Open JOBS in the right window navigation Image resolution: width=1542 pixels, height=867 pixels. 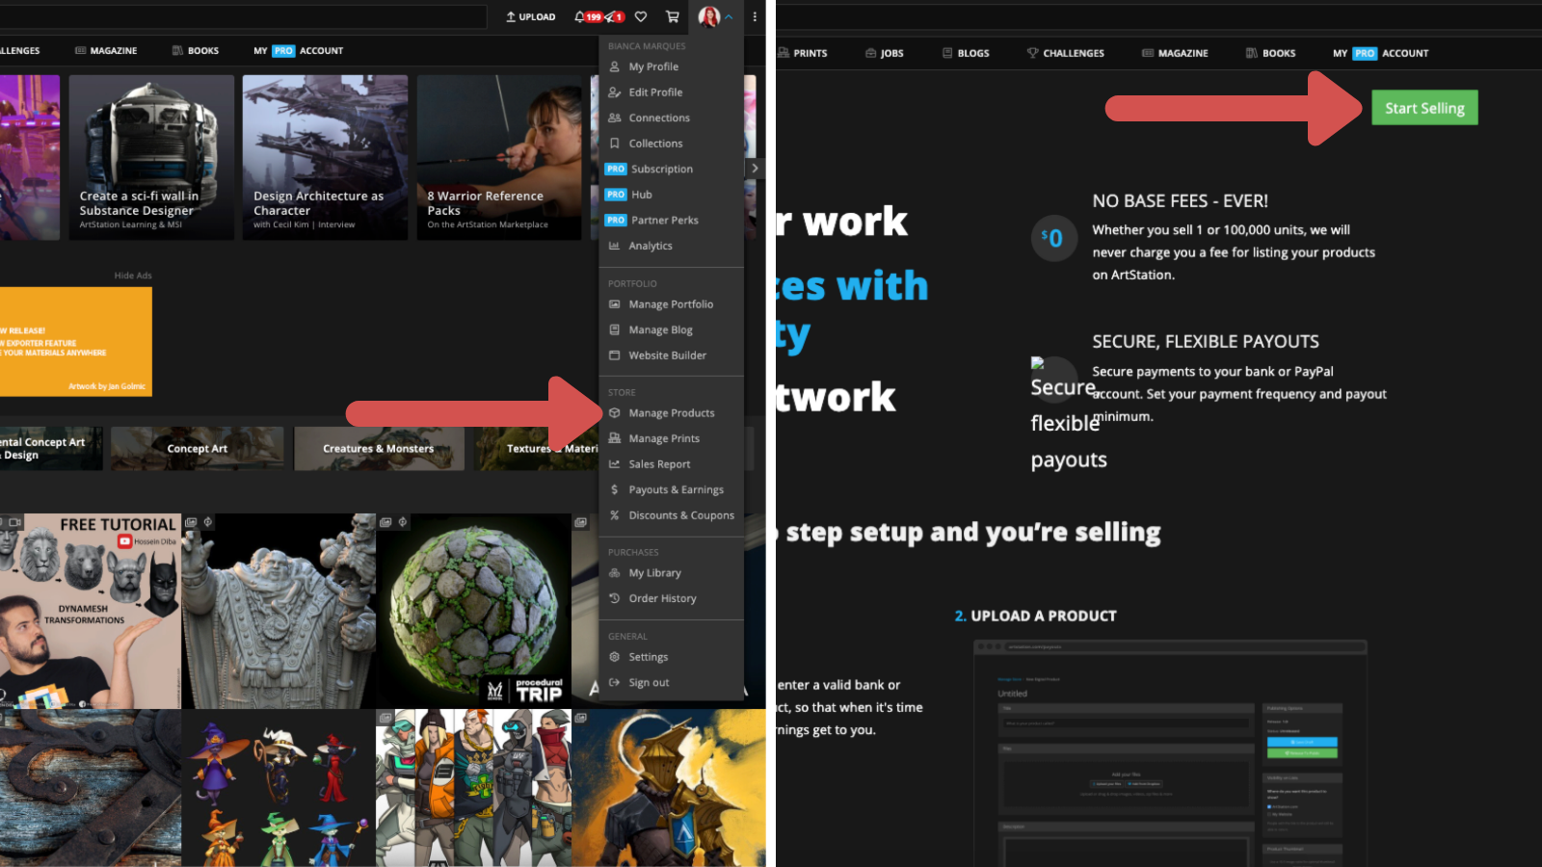pyautogui.click(x=884, y=53)
